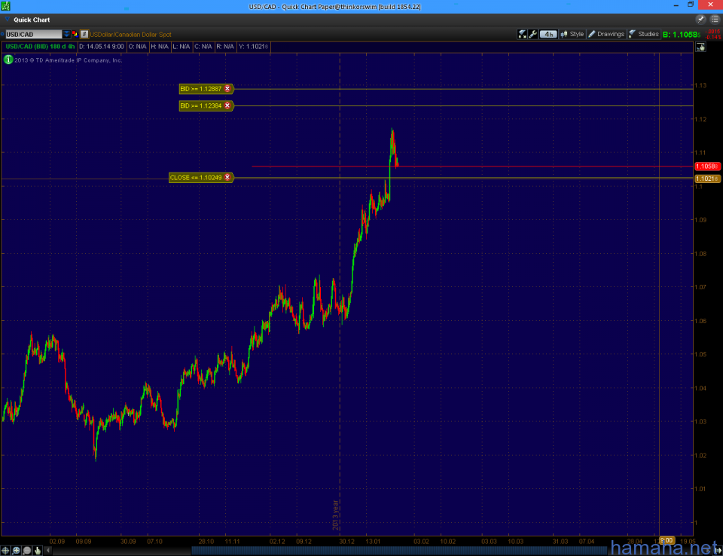This screenshot has width=723, height=556.
Task: Open chart settings wrench icon
Action: (x=533, y=34)
